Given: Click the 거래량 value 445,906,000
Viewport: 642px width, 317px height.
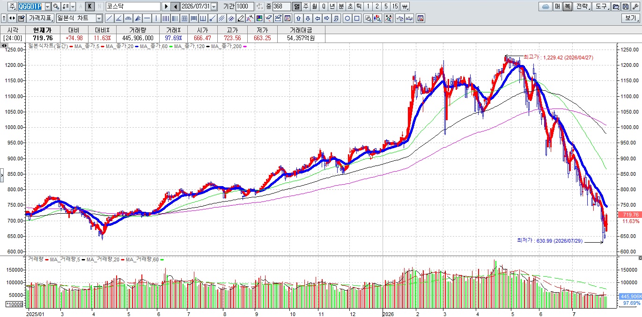Looking at the screenshot, I should point(138,38).
